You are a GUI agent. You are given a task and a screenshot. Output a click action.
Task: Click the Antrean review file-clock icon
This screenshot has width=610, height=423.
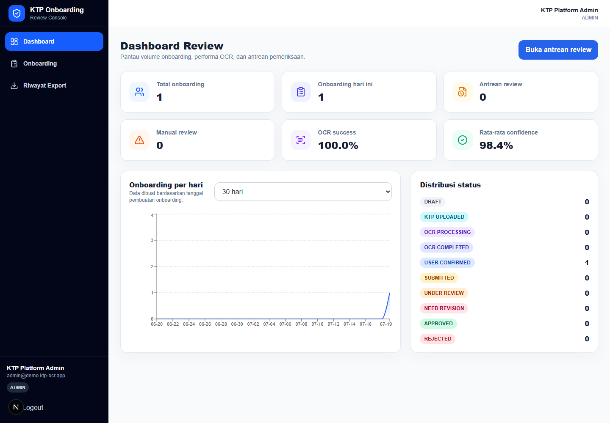463,92
